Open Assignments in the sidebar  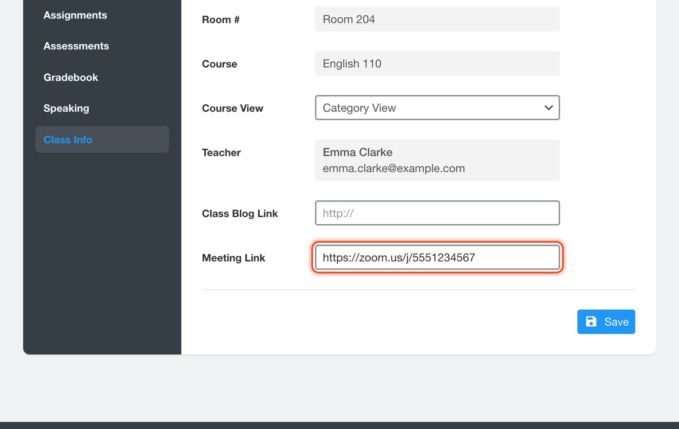coord(75,15)
